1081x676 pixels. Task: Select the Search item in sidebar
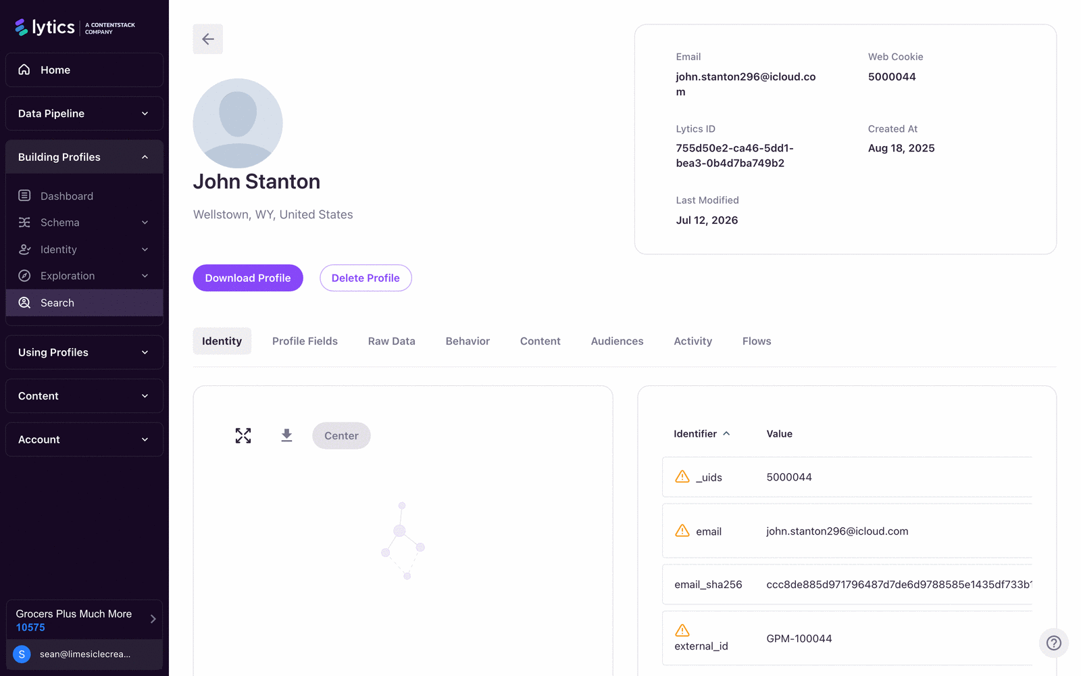84,303
